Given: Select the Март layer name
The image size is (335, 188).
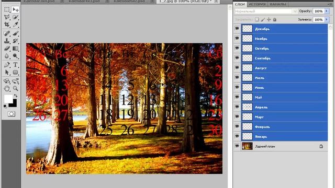Looking at the screenshot, I should (259, 117).
